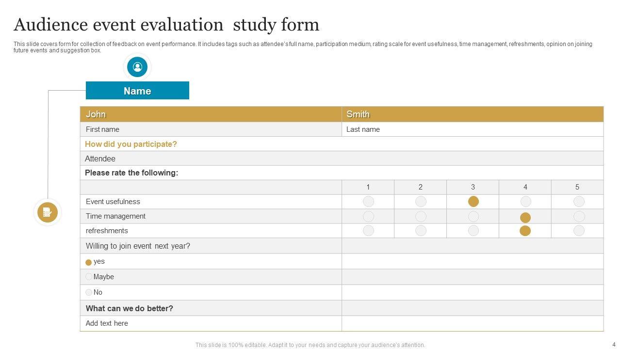Click the blue Name header box
This screenshot has height=349, width=621.
click(137, 91)
